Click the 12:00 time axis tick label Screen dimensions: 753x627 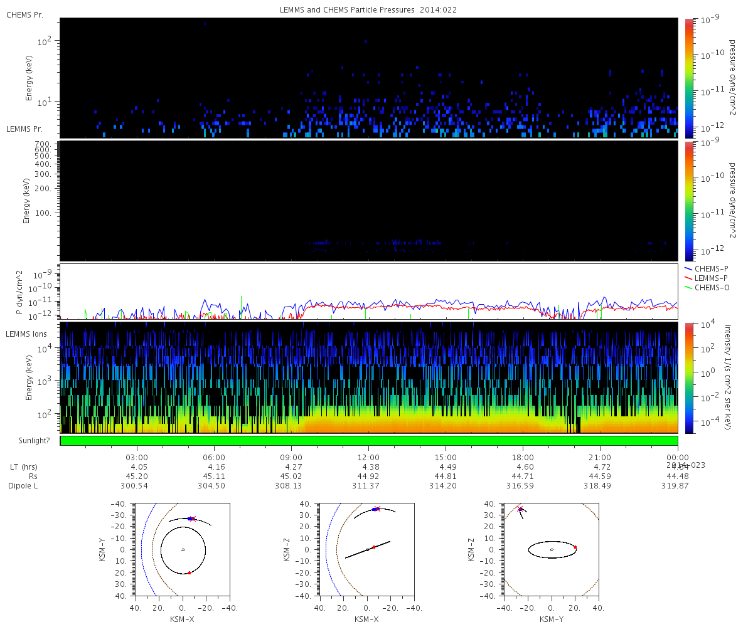click(368, 457)
